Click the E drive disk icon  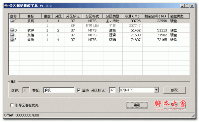[x=12, y=35]
